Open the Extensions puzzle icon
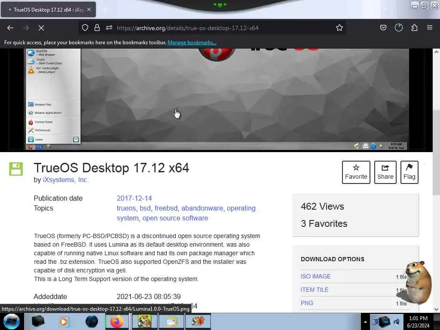 coord(414,27)
